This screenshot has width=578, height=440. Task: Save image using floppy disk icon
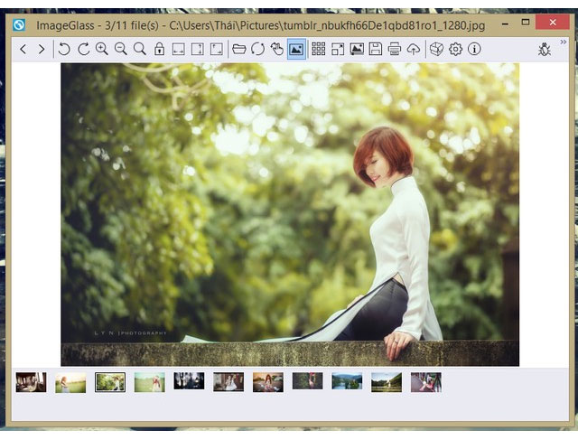pos(376,49)
